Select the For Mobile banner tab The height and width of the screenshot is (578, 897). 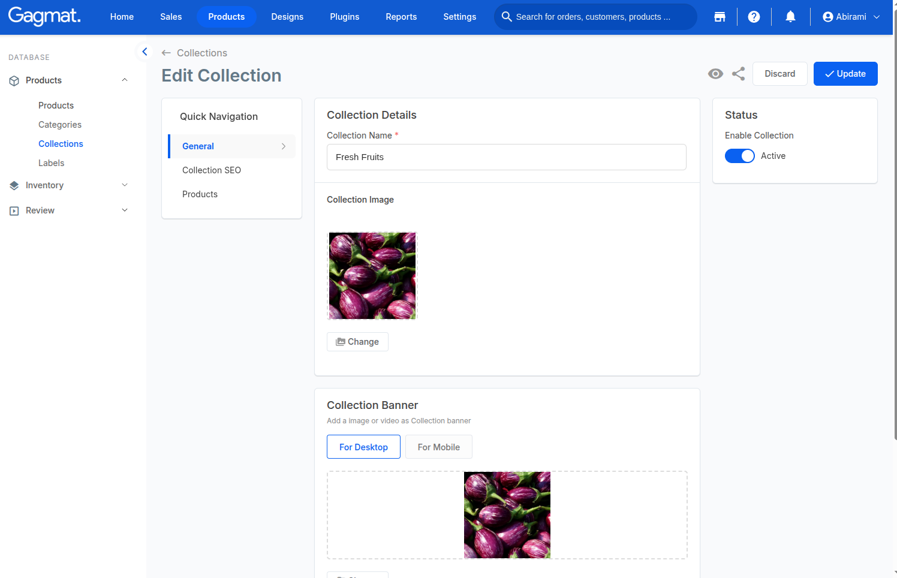[x=439, y=447]
